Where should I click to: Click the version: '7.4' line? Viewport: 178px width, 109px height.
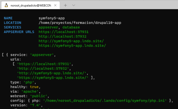(27, 105)
